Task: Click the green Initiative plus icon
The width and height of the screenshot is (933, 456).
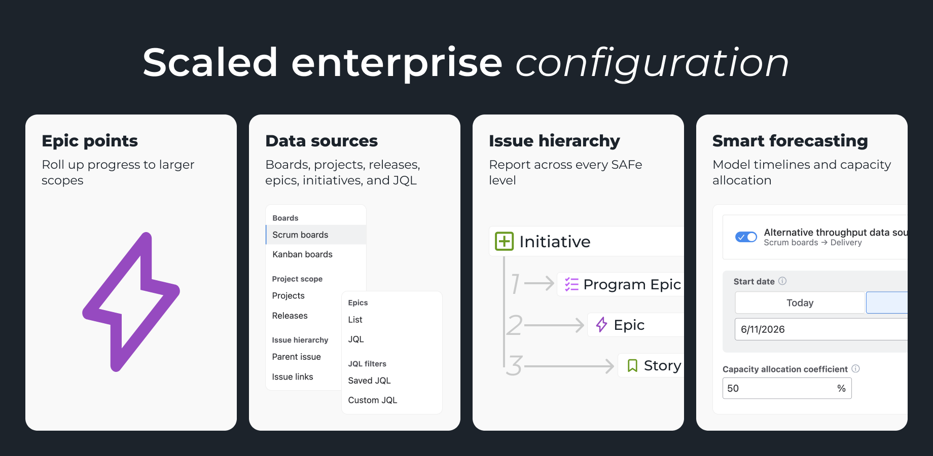Action: click(x=504, y=242)
